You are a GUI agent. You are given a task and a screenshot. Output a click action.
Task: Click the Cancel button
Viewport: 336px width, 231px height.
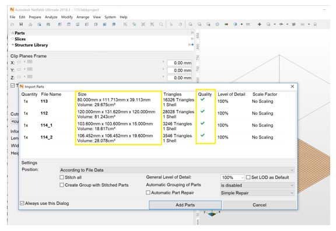259,205
